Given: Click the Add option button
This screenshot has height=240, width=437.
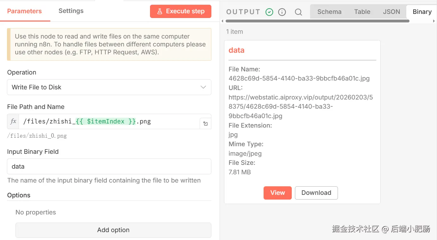Looking at the screenshot, I should point(113,230).
